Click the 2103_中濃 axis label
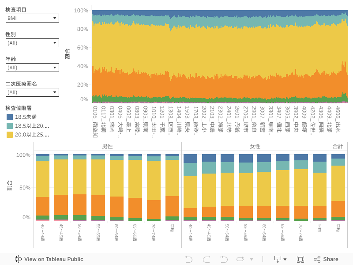This screenshot has height=265, width=353. tap(212, 119)
